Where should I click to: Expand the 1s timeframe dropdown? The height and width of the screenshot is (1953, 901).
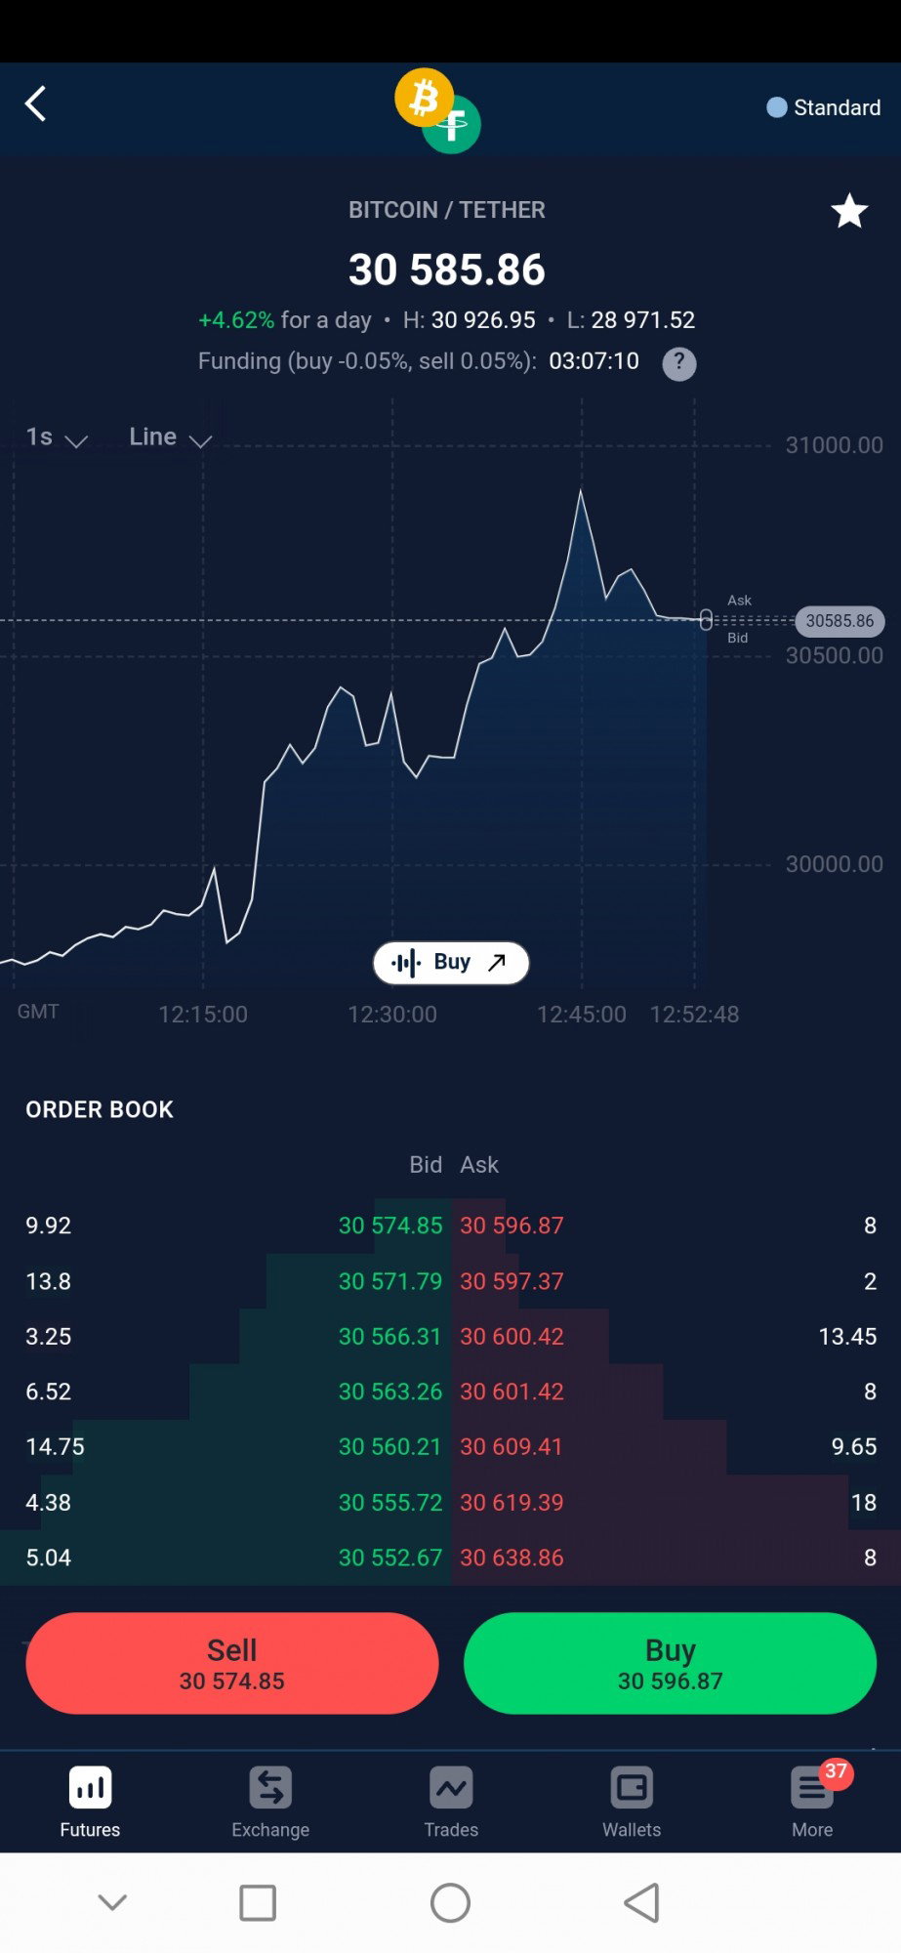tap(57, 437)
